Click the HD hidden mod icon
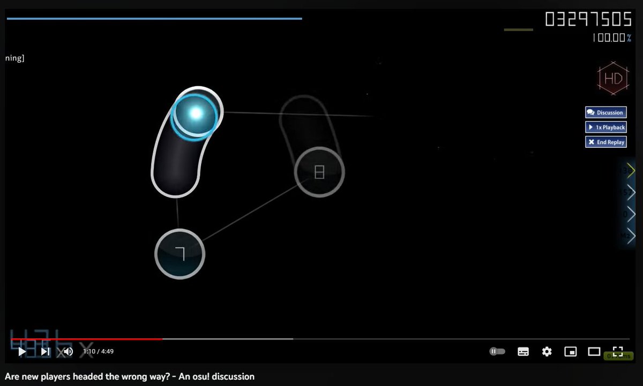The width and height of the screenshot is (643, 386). [x=613, y=79]
